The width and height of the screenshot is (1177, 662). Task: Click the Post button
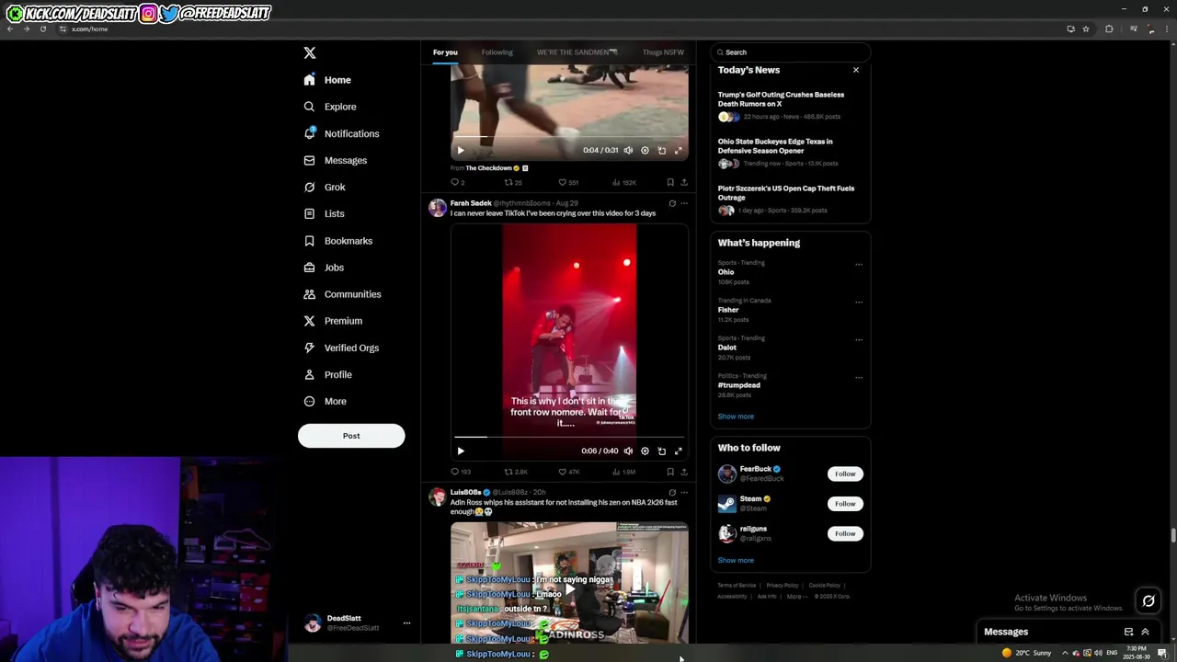[x=351, y=436]
